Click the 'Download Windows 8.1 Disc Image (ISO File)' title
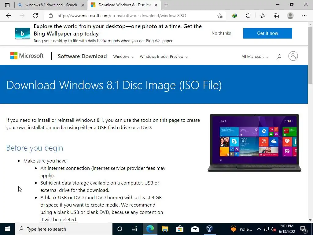The image size is (313, 235). 114,85
